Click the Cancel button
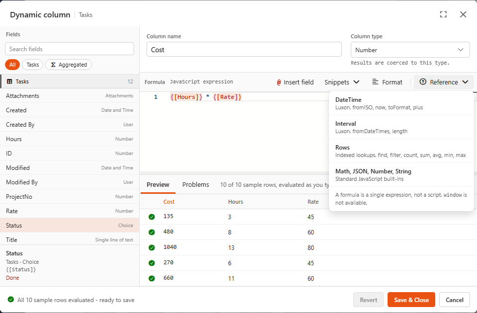Image resolution: width=477 pixels, height=313 pixels. 455,300
